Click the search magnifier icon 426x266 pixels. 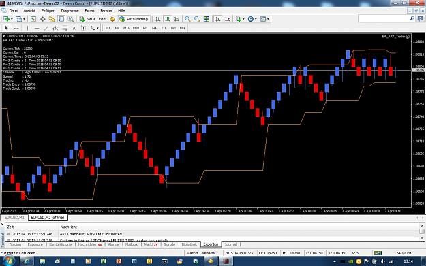[x=412, y=19]
